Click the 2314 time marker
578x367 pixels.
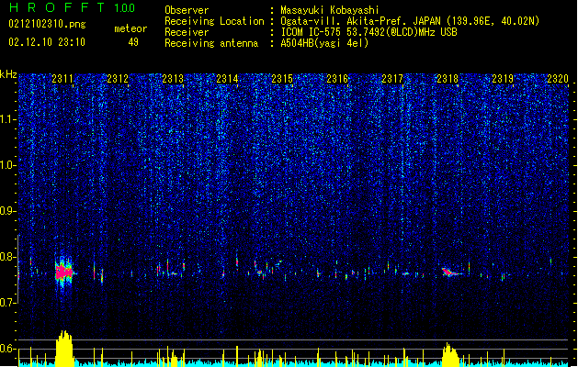point(227,79)
